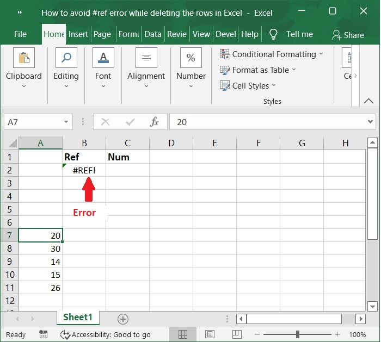Click the Select All corner triangle
The image size is (381, 342).
pos(12,143)
